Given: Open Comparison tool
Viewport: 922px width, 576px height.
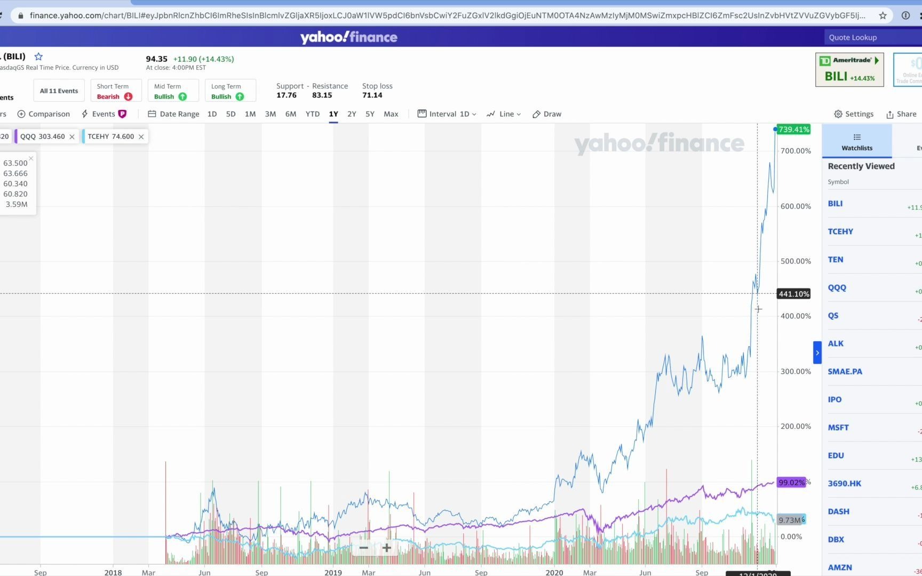Looking at the screenshot, I should point(44,114).
